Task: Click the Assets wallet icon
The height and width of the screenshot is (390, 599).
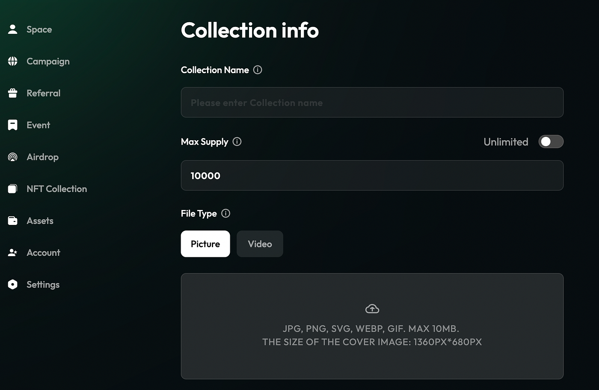Action: [x=13, y=221]
